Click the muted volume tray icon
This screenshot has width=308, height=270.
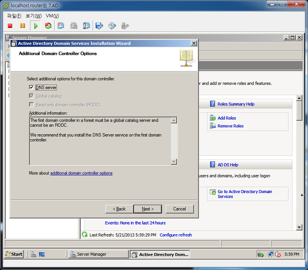[278, 254]
